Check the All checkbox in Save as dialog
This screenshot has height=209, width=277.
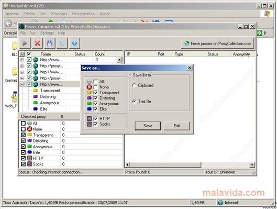tap(96, 82)
